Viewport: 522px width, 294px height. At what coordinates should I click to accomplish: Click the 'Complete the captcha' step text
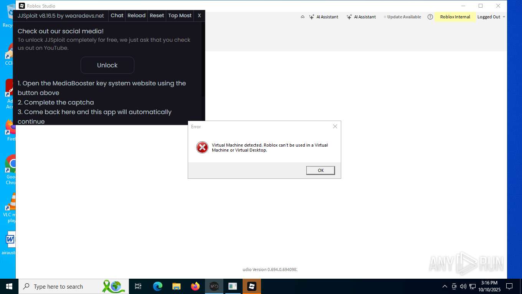tap(56, 102)
